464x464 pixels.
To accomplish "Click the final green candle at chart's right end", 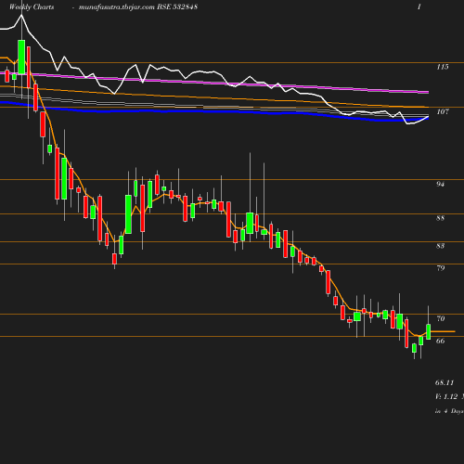I will click(x=429, y=332).
